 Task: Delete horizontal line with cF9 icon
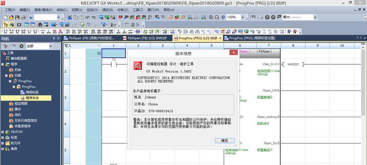[54, 31]
